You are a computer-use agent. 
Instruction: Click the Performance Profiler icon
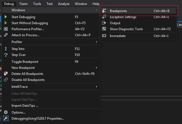click(x=6, y=29)
